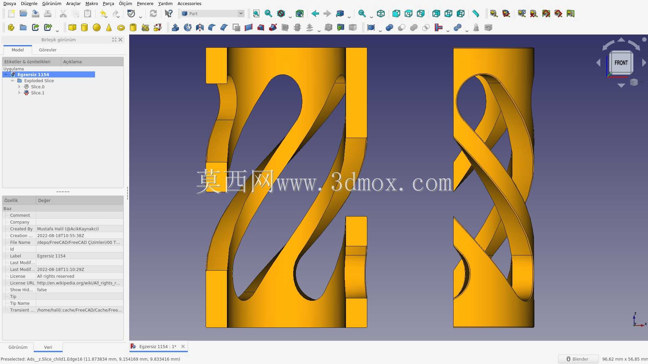Rotate view right with navigation cube arrow
Screen dimensions: 648x364
click(x=644, y=63)
